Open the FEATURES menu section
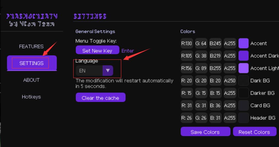This screenshot has height=147, width=279. [31, 47]
